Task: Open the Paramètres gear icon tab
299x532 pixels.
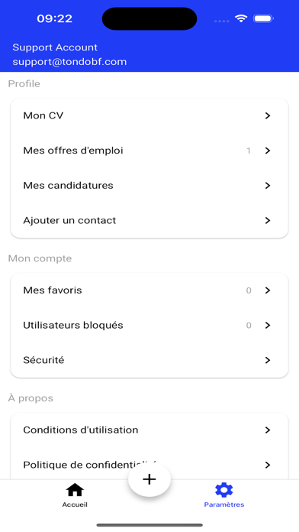Action: pos(223,490)
